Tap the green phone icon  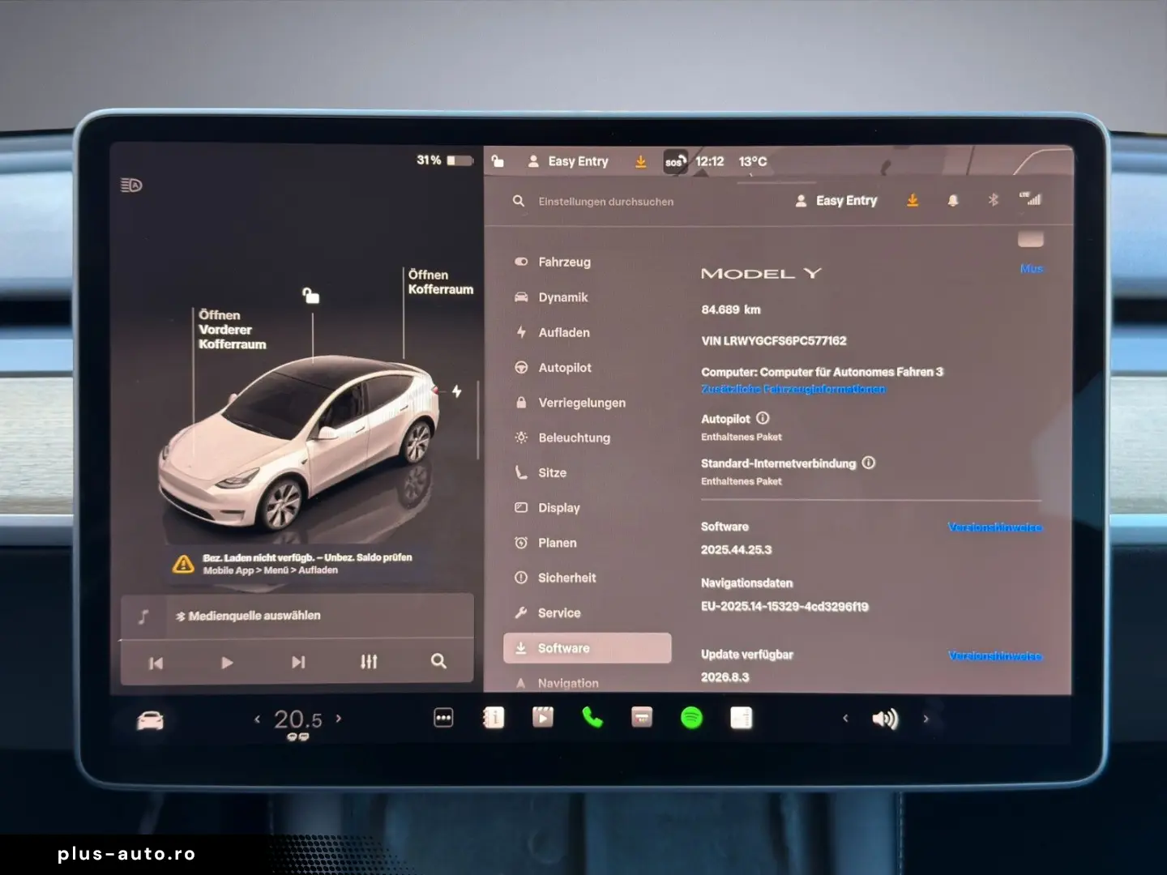(592, 718)
